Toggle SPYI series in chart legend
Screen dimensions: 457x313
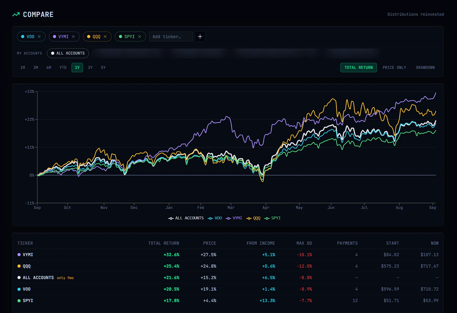pos(273,218)
